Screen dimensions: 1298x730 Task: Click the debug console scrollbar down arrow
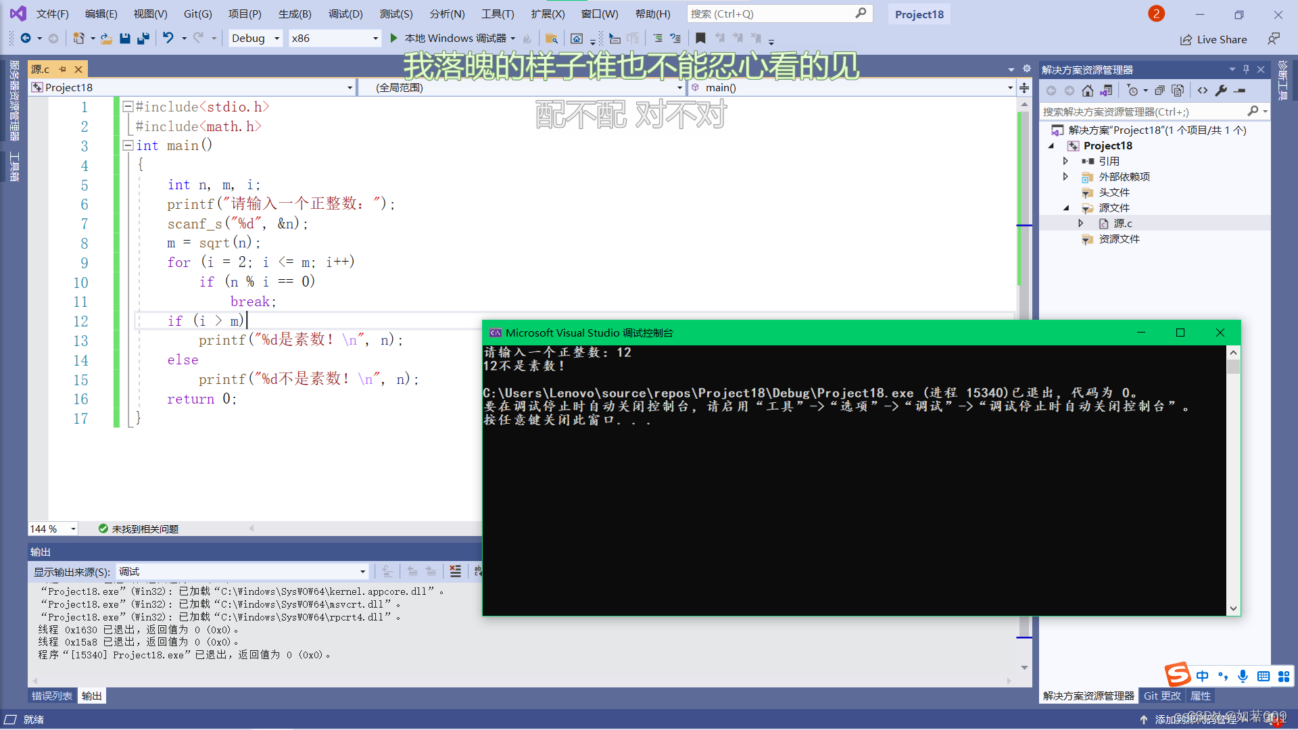[1233, 608]
